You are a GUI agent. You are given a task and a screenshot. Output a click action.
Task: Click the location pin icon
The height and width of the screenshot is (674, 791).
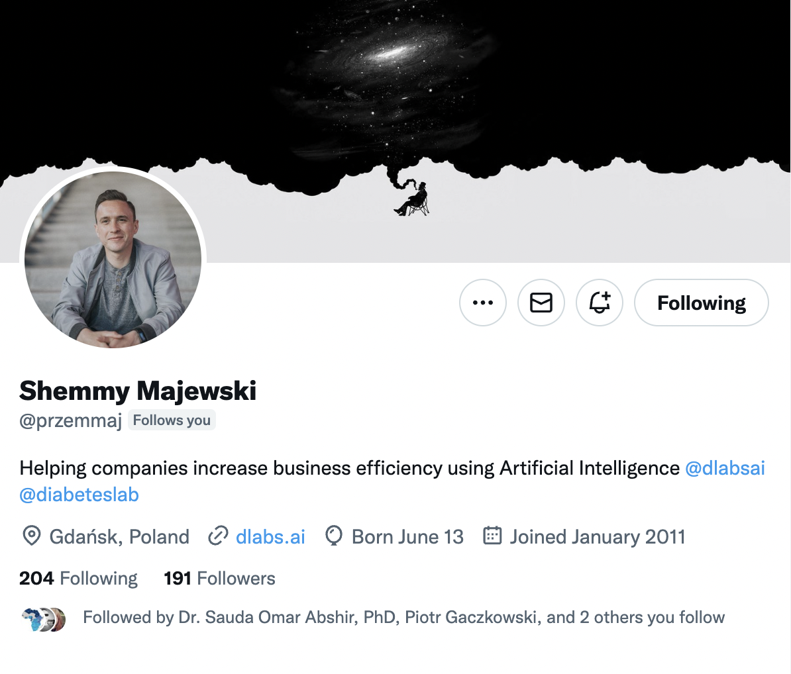(x=31, y=536)
